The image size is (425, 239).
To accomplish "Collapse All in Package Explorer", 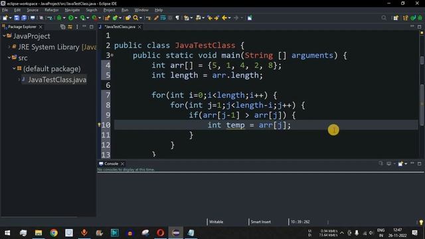I will (62, 27).
